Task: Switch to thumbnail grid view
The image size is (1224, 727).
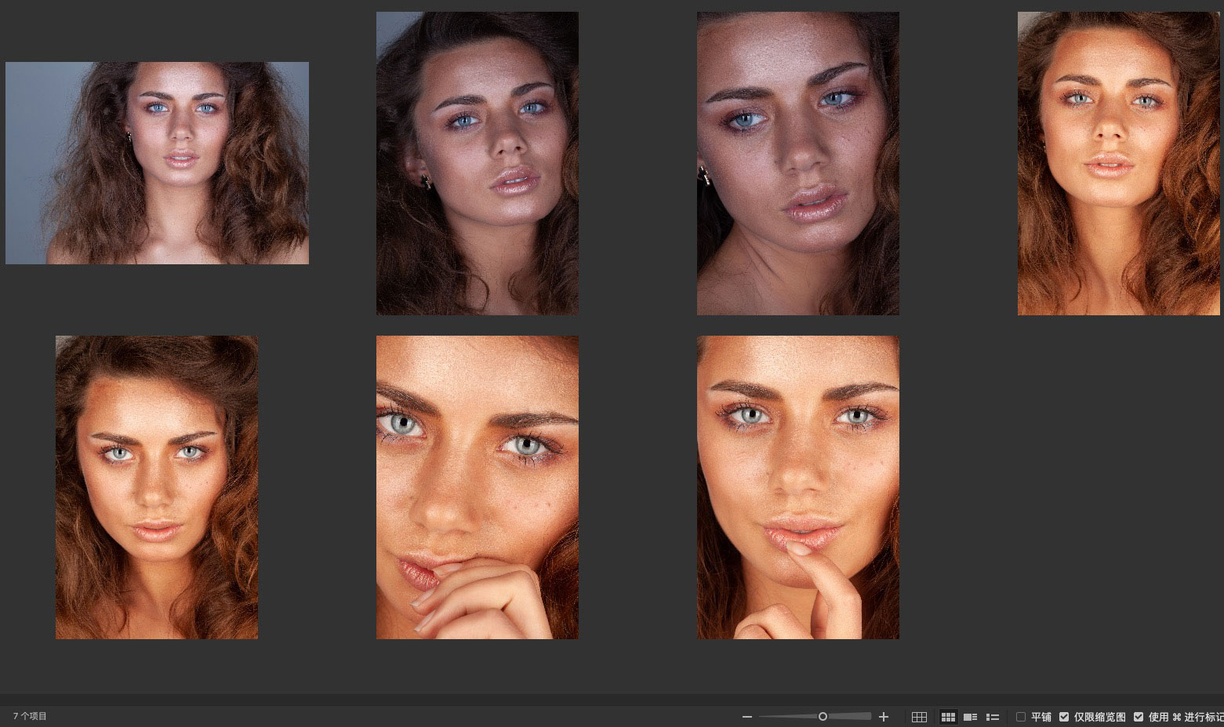Action: tap(948, 717)
